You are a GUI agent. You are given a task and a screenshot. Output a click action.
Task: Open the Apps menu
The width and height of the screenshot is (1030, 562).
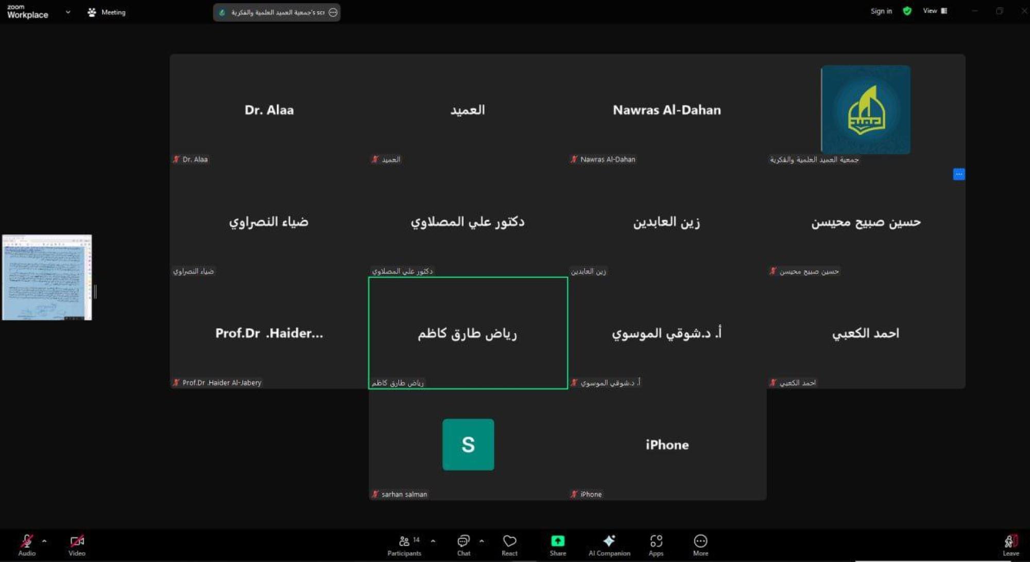coord(656,545)
